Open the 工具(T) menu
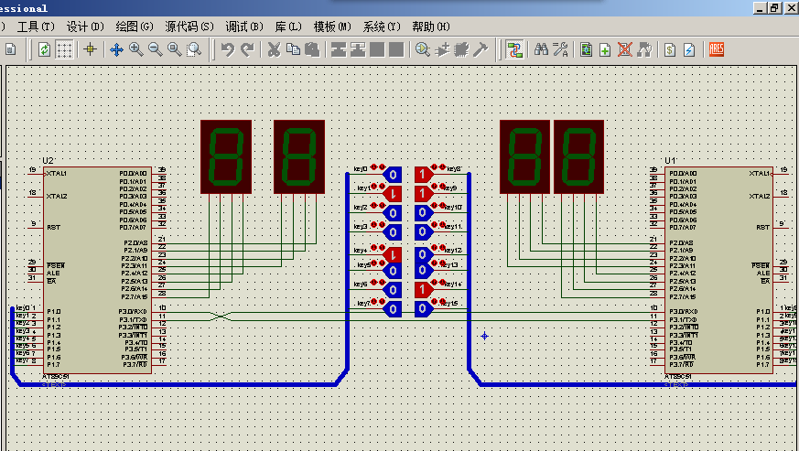 (36, 27)
